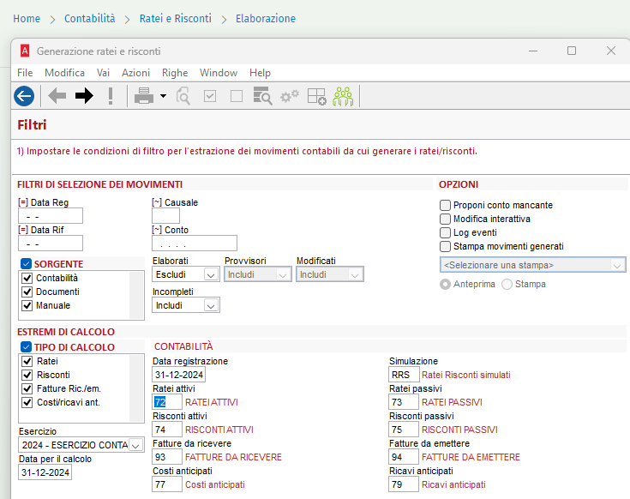The height and width of the screenshot is (499, 630).
Task: Click the Fatture da ricevere code field
Action: point(167,457)
